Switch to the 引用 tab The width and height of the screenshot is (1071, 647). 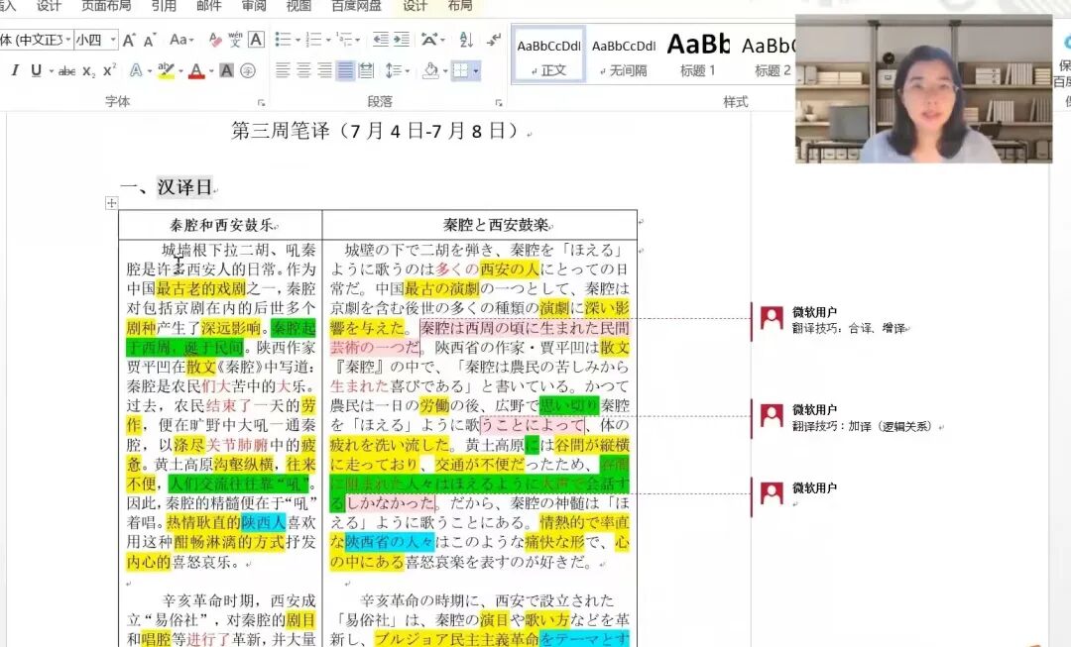click(164, 6)
